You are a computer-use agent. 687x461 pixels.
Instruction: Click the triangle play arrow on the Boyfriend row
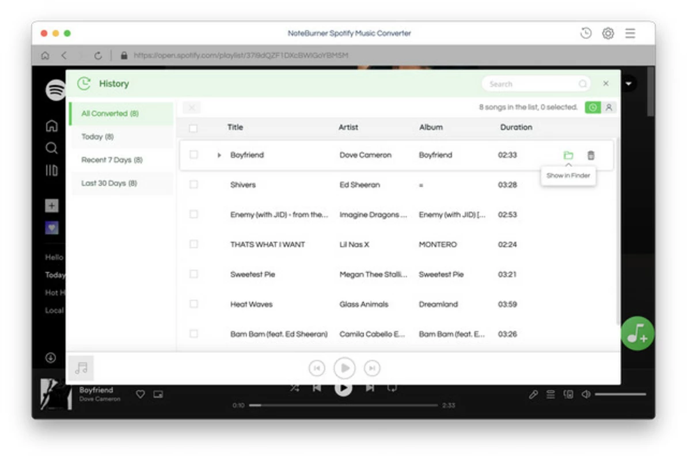click(219, 155)
